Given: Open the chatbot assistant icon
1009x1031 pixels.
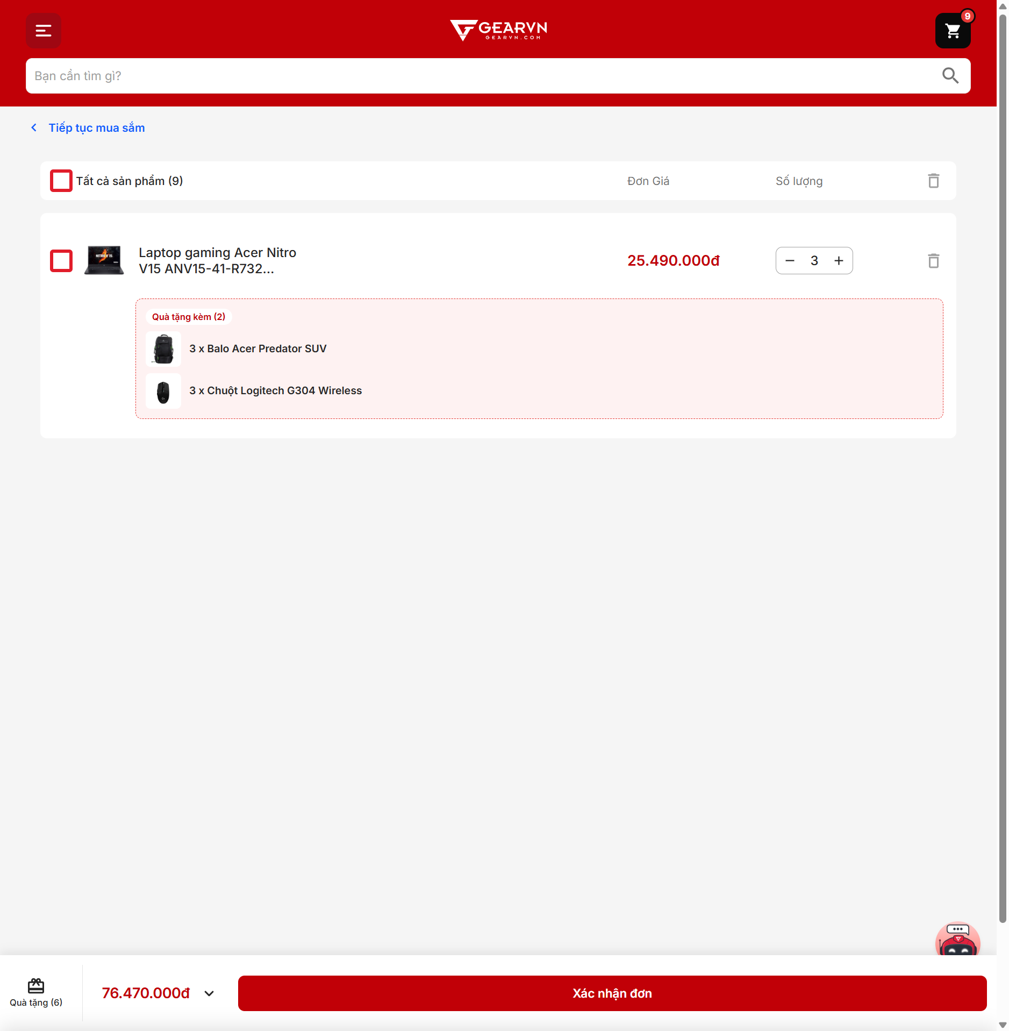Looking at the screenshot, I should (957, 939).
